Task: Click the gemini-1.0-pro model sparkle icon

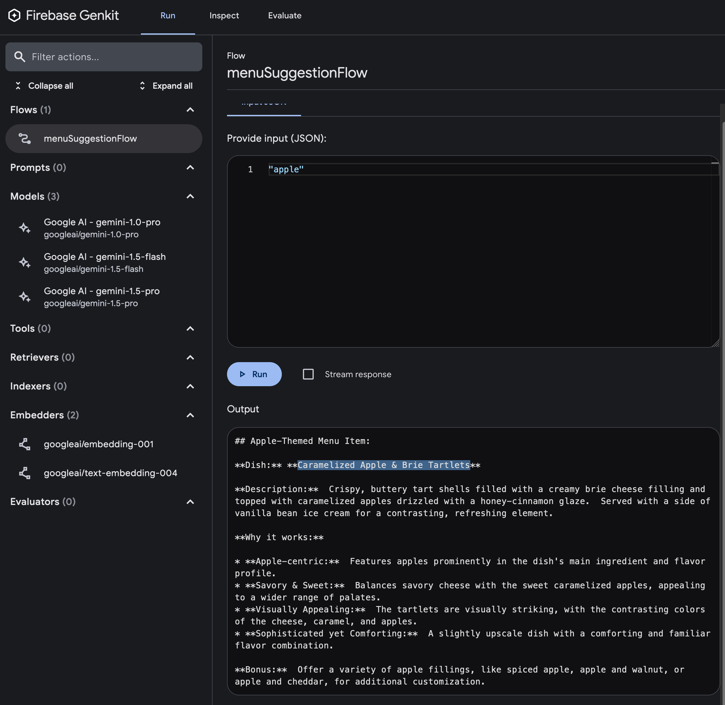Action: pos(25,228)
